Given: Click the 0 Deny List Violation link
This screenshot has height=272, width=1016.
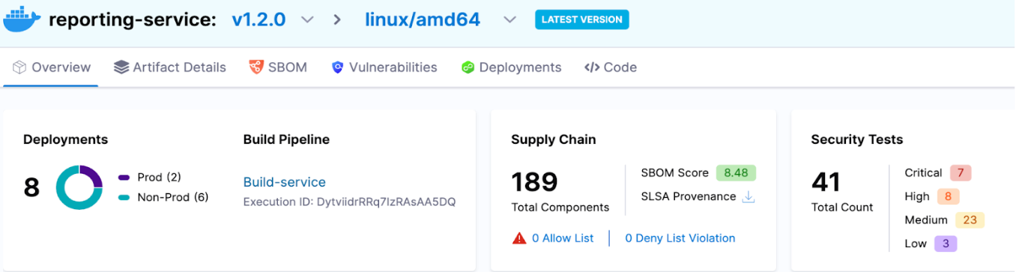Looking at the screenshot, I should point(680,238).
